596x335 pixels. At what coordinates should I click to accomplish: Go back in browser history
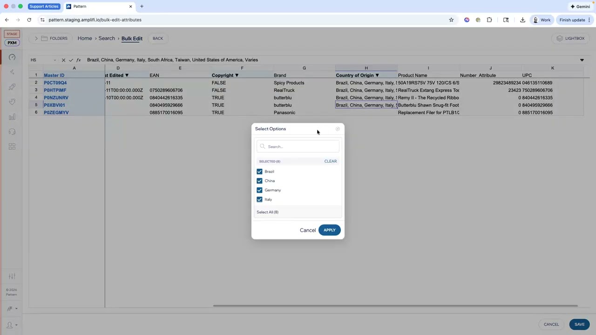click(x=7, y=20)
